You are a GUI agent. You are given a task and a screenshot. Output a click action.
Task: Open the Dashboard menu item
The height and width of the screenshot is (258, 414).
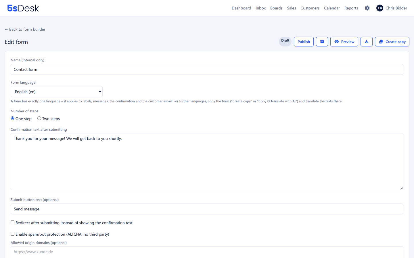[x=241, y=8]
